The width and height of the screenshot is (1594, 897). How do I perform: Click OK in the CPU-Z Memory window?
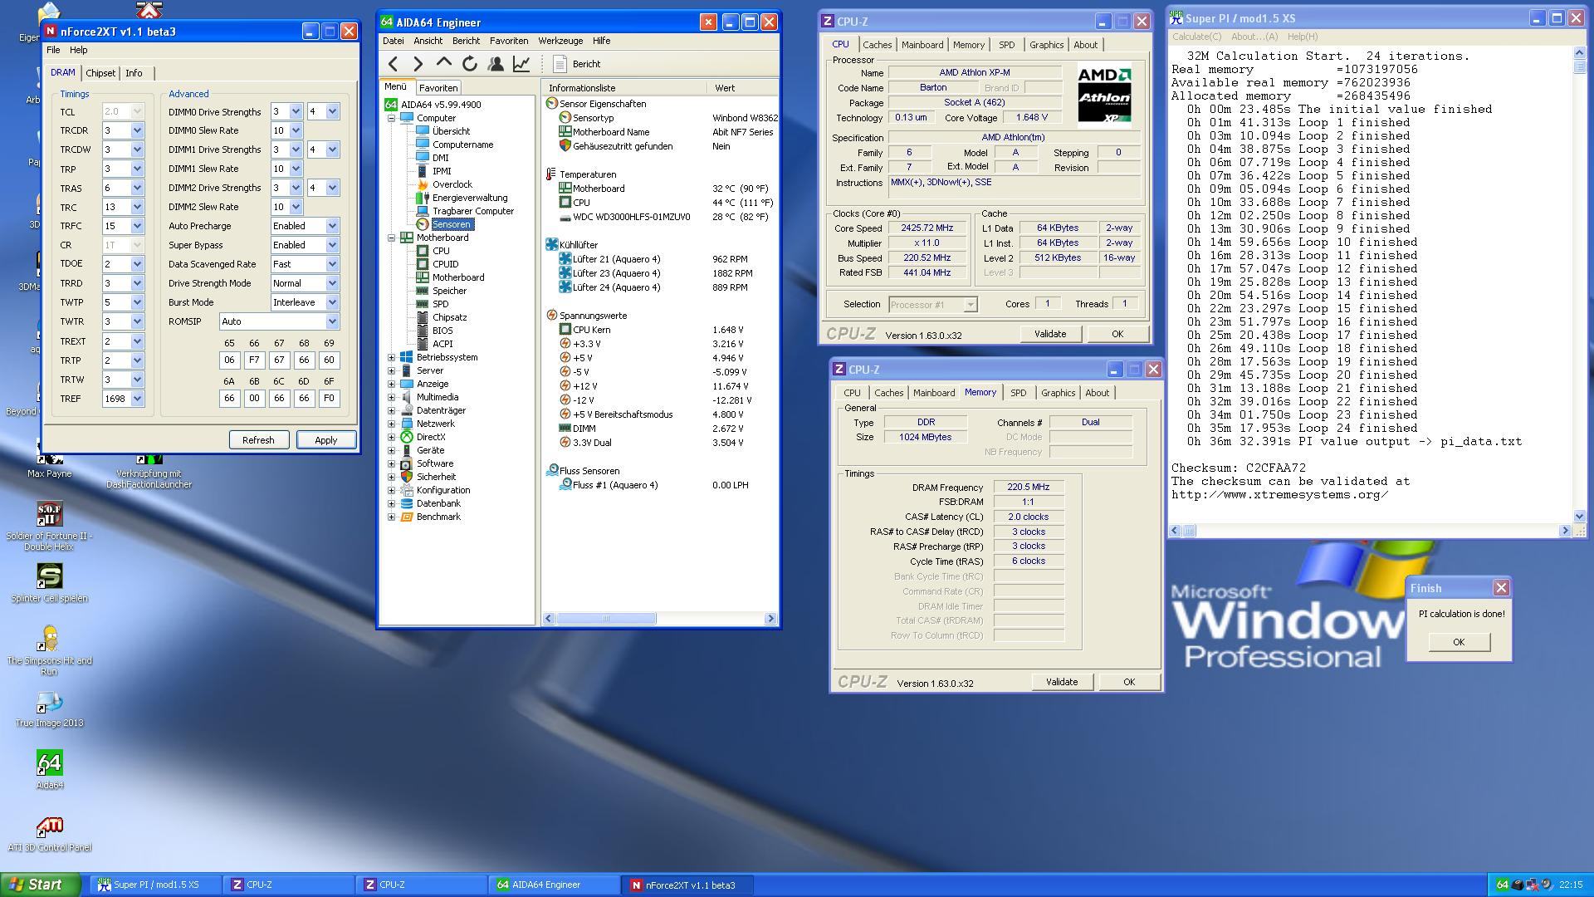[x=1129, y=682]
